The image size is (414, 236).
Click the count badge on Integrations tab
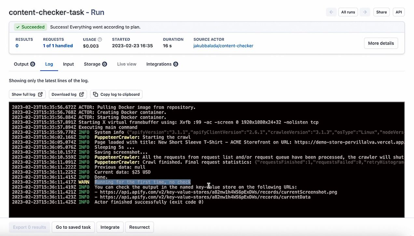[175, 64]
